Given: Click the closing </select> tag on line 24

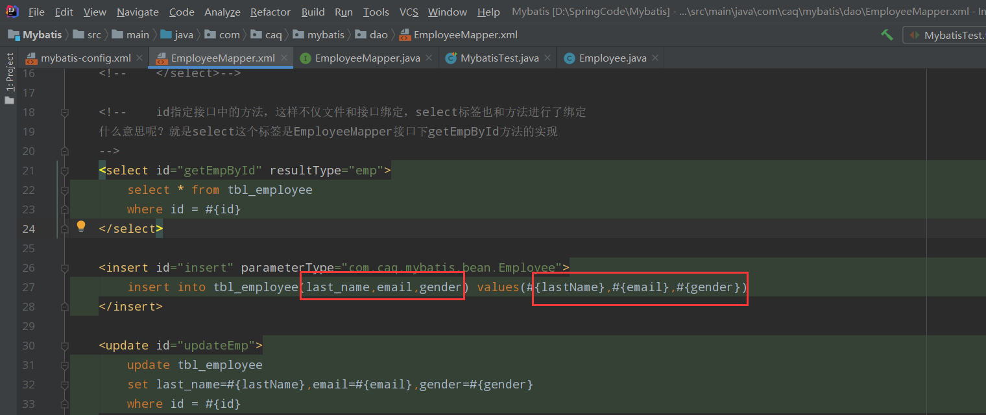Looking at the screenshot, I should tap(130, 229).
